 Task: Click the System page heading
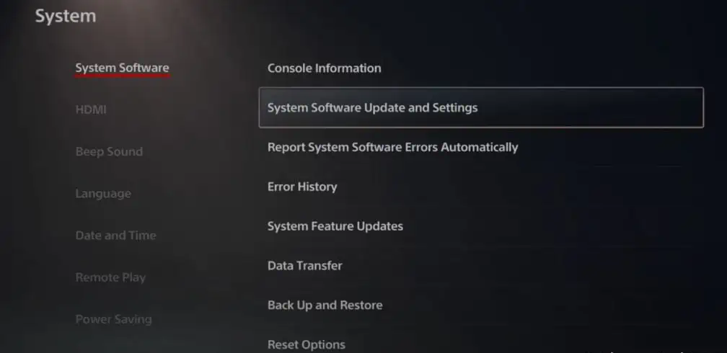66,15
